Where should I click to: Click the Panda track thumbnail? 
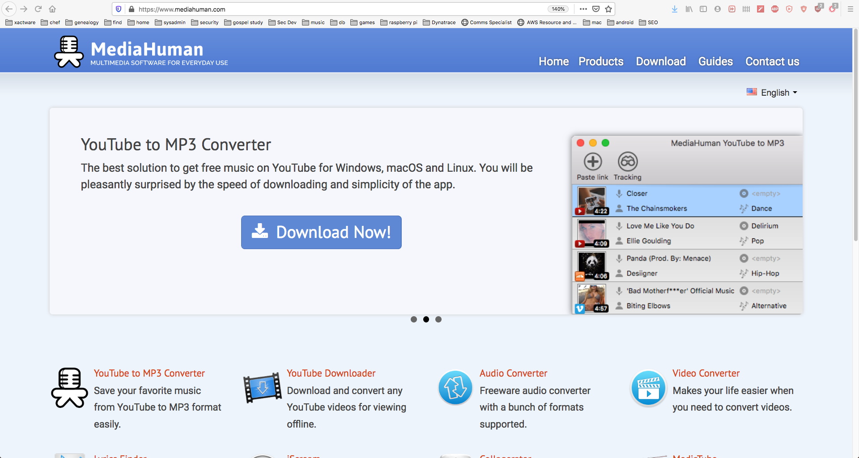coord(591,266)
